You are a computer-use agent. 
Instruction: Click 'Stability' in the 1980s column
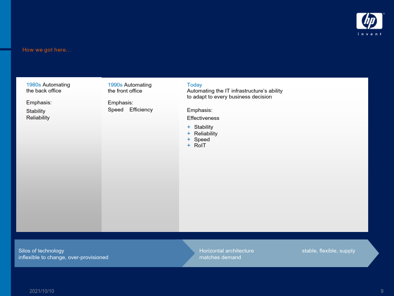click(36, 111)
